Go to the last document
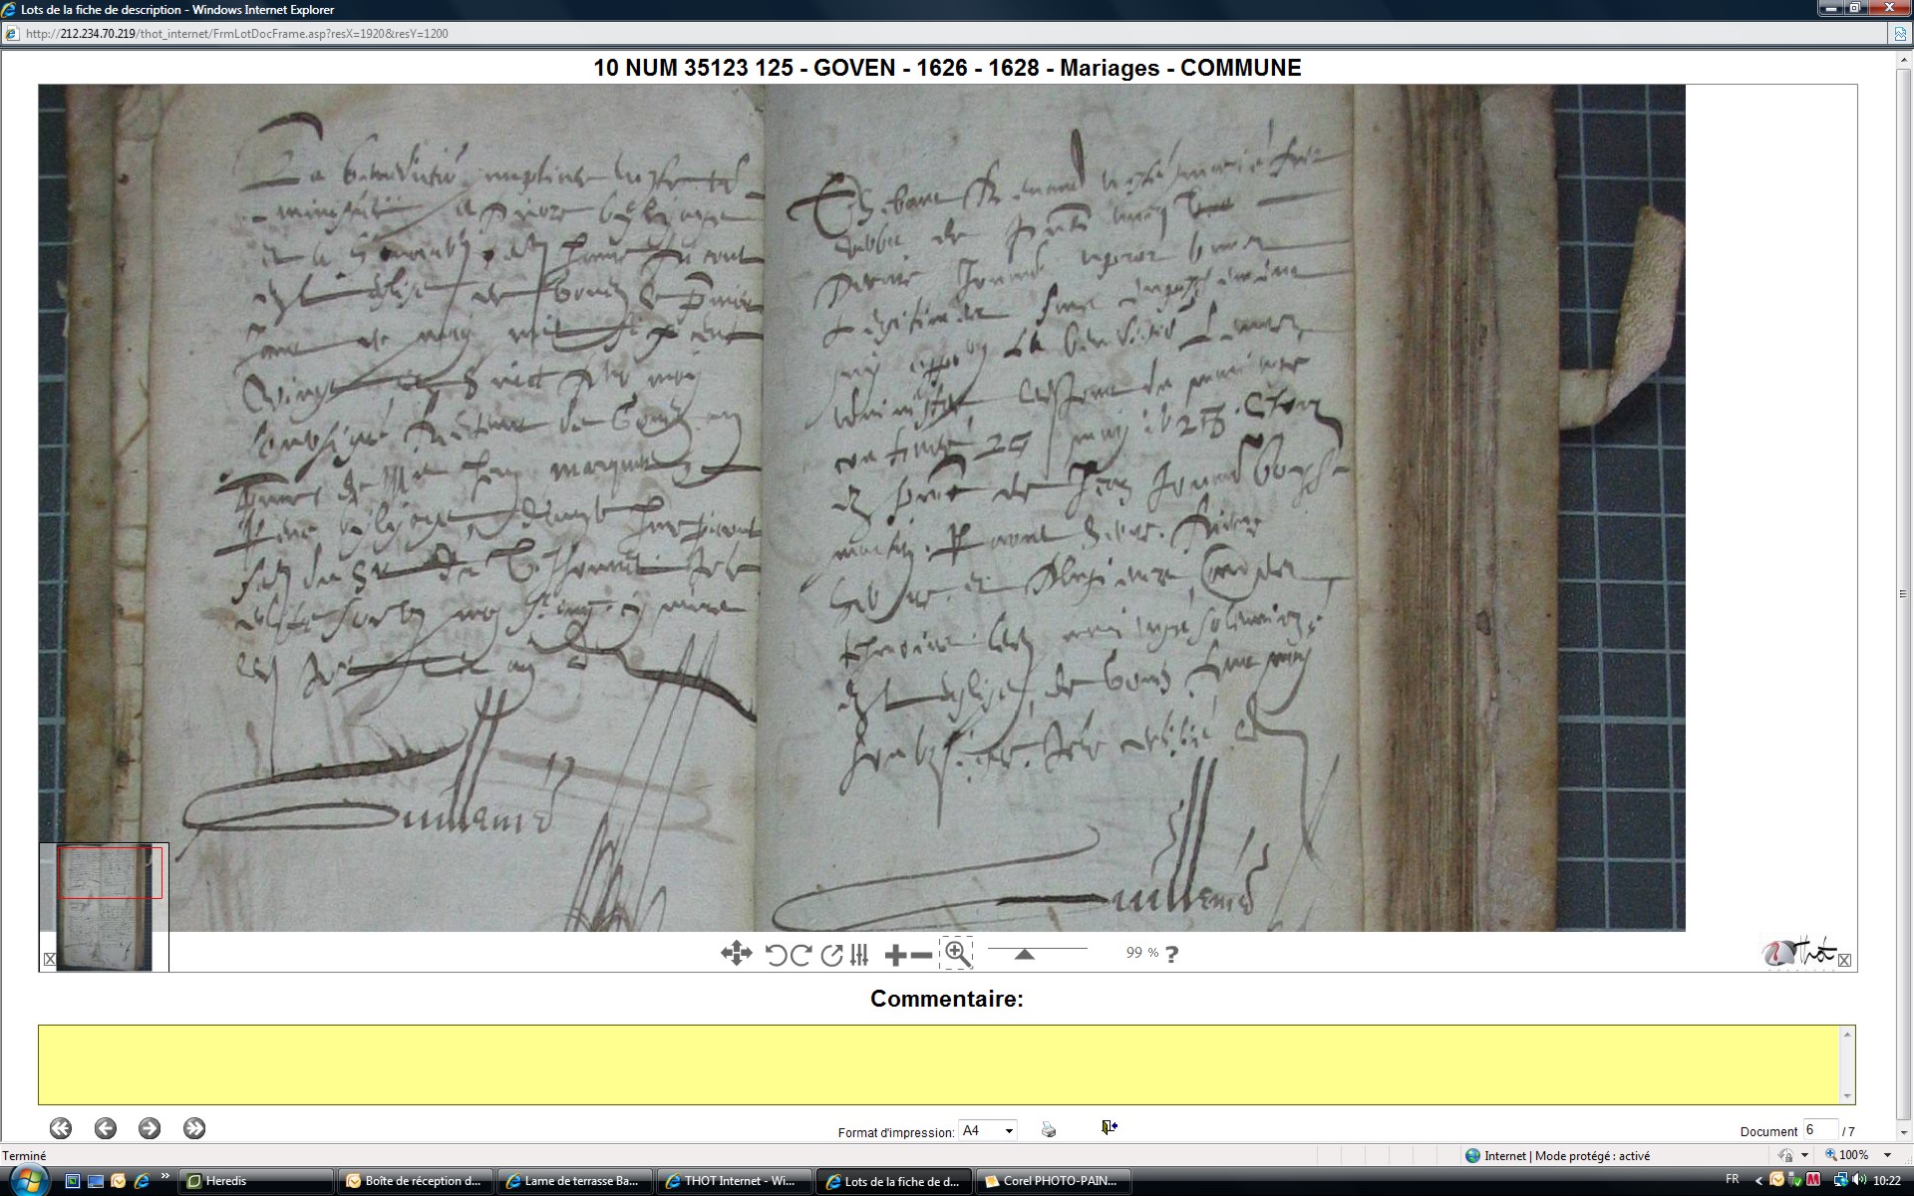This screenshot has width=1914, height=1196. [x=194, y=1128]
